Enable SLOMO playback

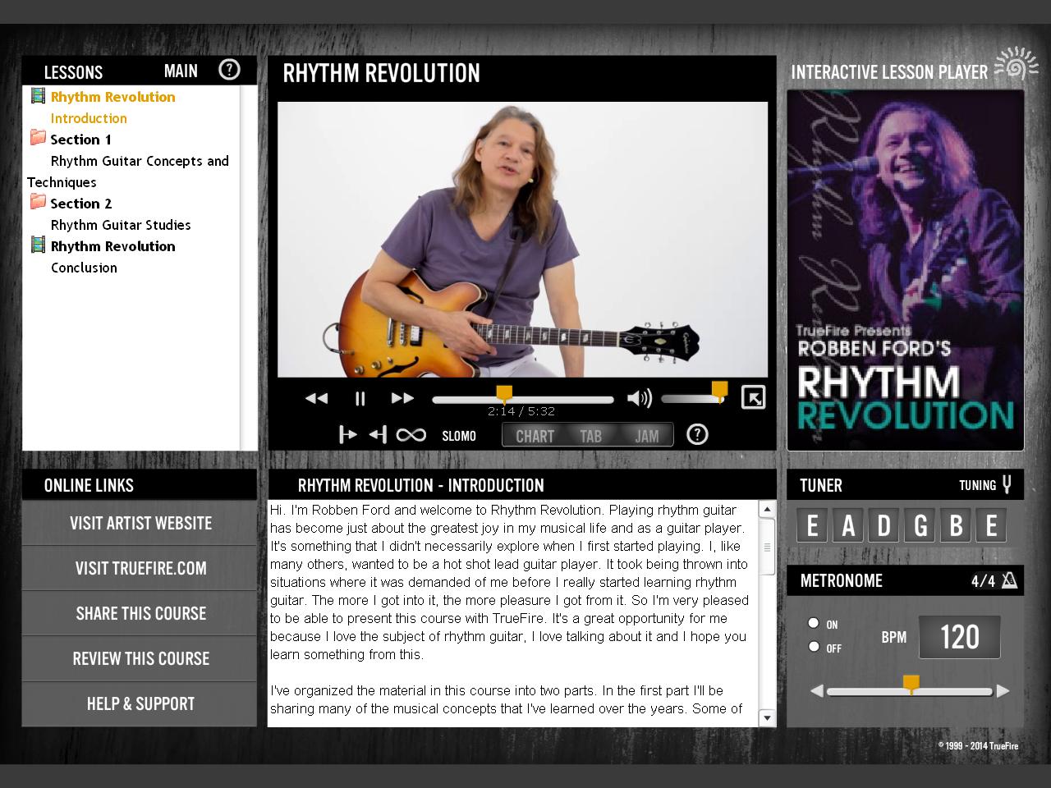459,436
